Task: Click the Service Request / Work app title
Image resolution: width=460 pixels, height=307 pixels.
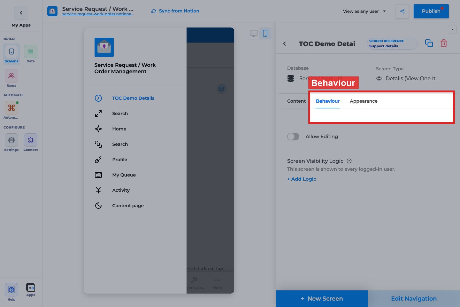Action: coord(98,9)
